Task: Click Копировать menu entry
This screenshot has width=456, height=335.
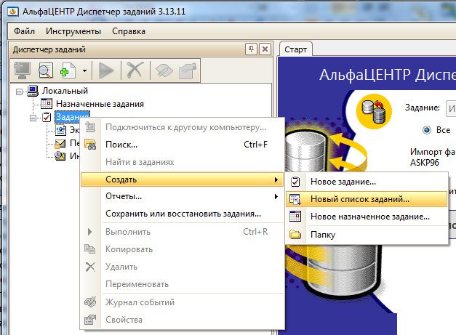Action: coord(183,249)
